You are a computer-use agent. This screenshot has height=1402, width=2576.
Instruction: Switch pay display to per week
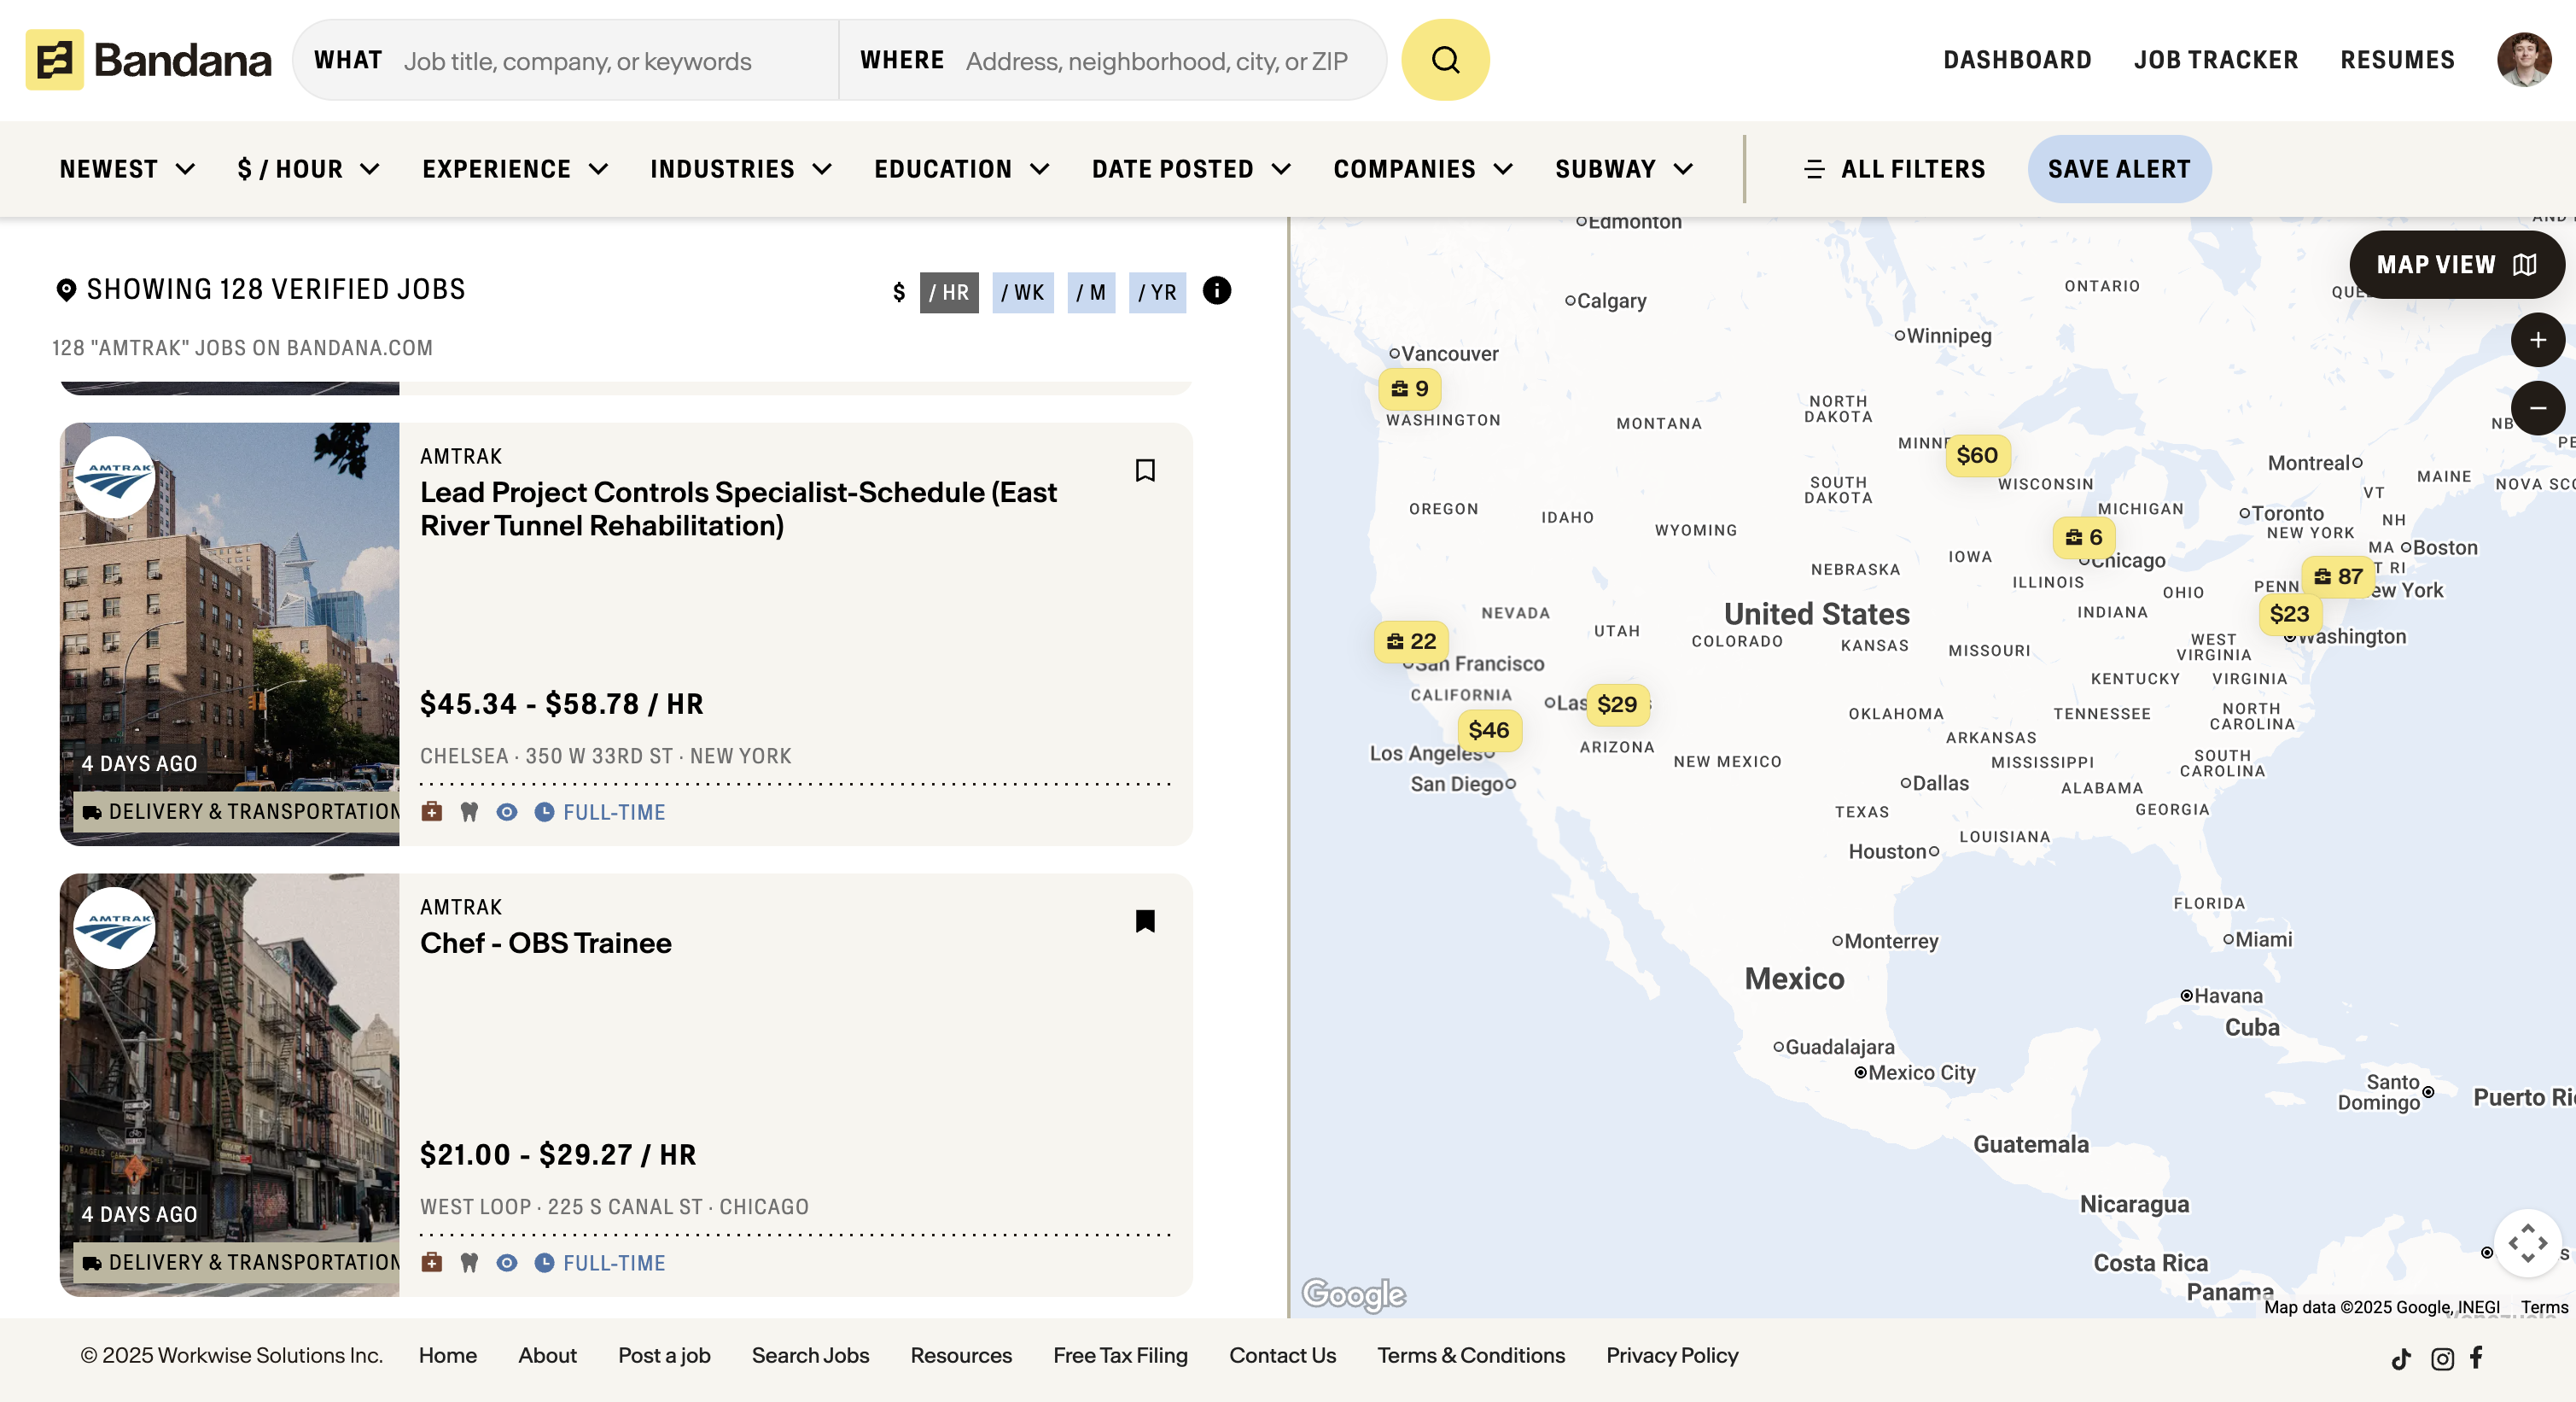[x=1022, y=293]
